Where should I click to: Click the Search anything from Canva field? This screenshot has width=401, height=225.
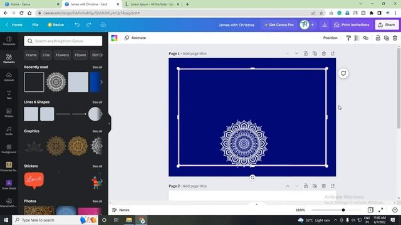click(63, 41)
